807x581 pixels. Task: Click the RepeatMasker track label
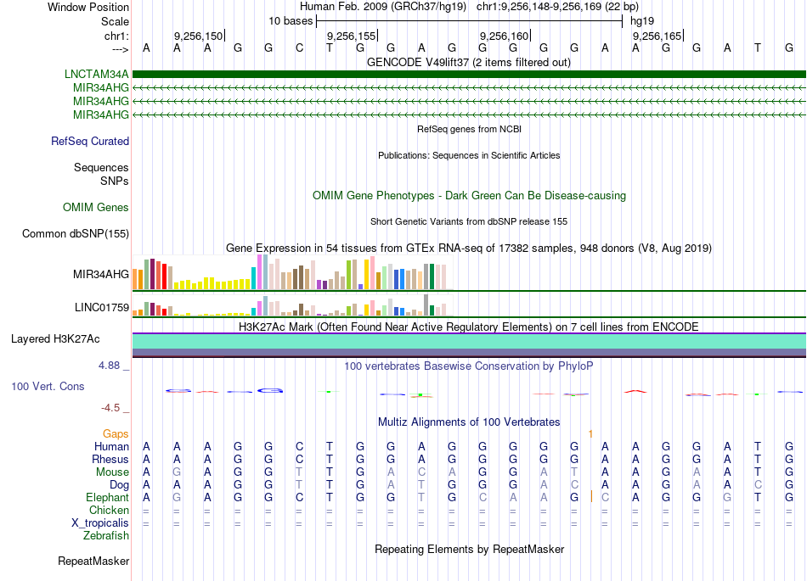tap(93, 561)
